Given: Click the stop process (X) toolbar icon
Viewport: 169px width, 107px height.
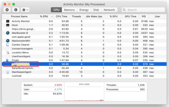Looking at the screenshot, I should [x=7, y=10].
